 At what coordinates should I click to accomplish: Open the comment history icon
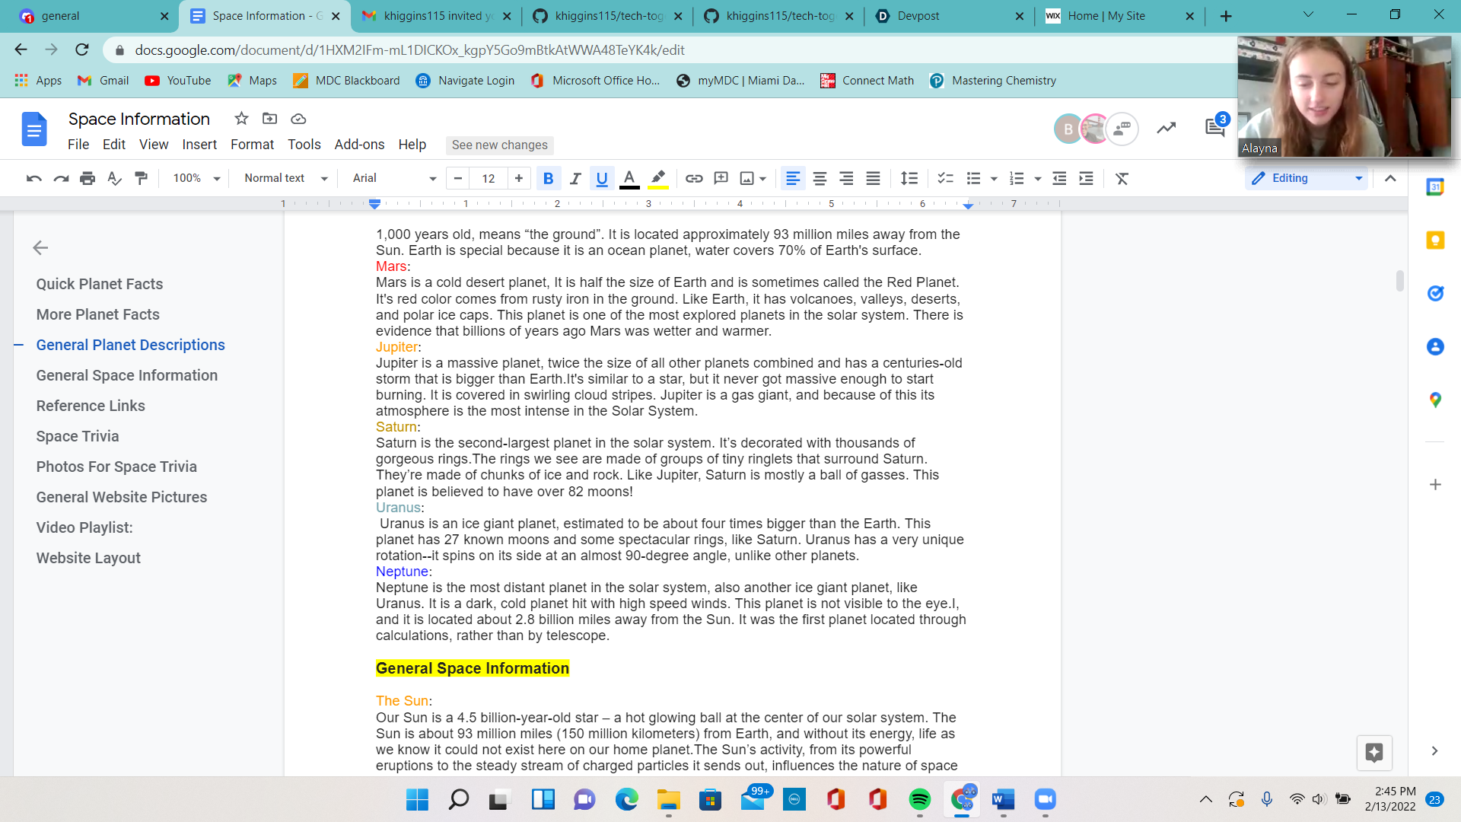click(x=1215, y=128)
